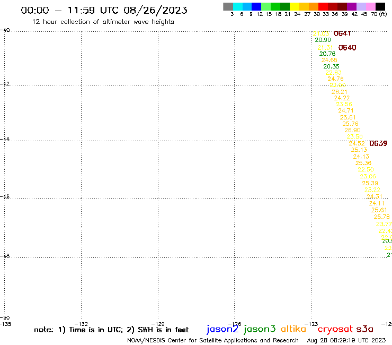Click wave height value 24.13

click(361, 157)
